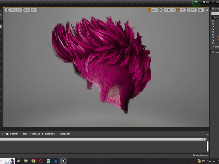Switch to the Details tab
Image resolution: width=219 pixels, height=164 pixels.
(215, 52)
